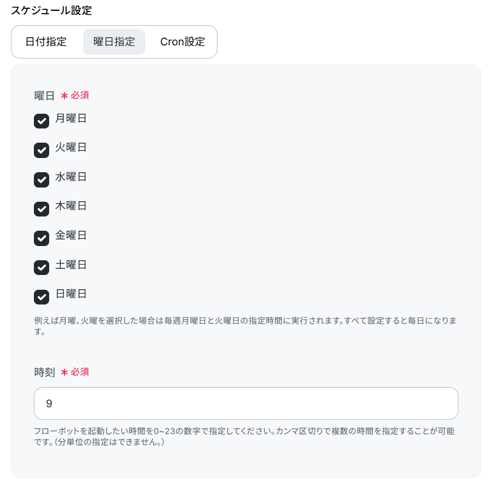Click the 火曜日 text label
495x486 pixels.
pyautogui.click(x=70, y=147)
